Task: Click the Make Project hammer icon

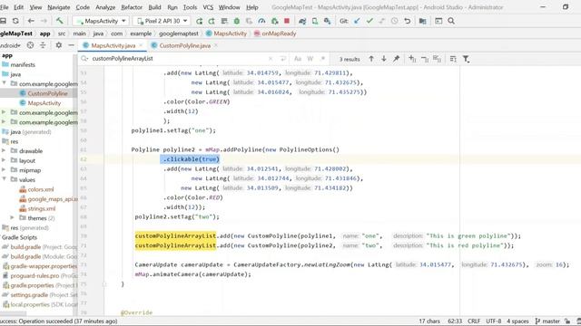Action: click(x=59, y=21)
